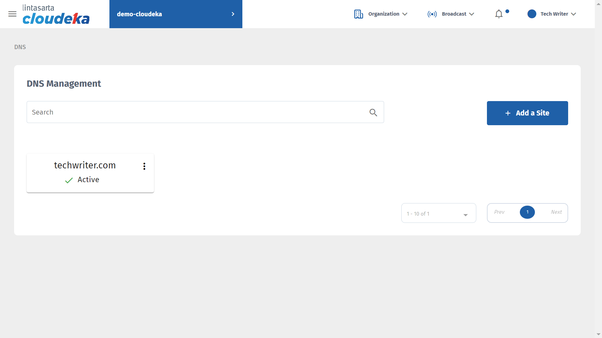Go to the Prev page
602x338 pixels.
pos(499,212)
